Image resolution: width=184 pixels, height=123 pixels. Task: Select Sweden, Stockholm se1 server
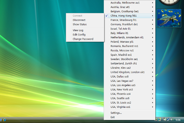[x=130, y=59]
